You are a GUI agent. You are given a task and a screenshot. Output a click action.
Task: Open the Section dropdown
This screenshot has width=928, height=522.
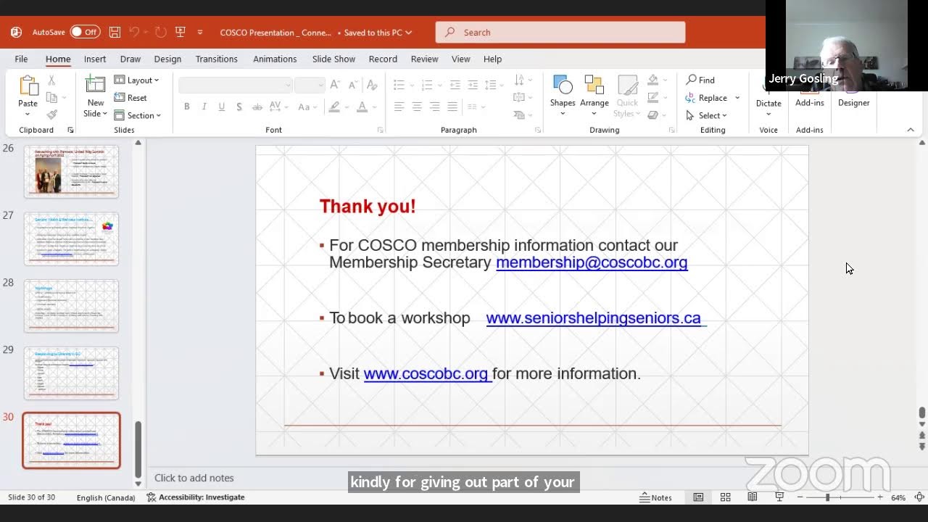(x=138, y=115)
